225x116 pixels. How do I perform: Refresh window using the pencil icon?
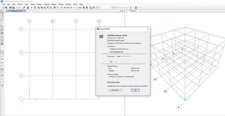[24, 8]
